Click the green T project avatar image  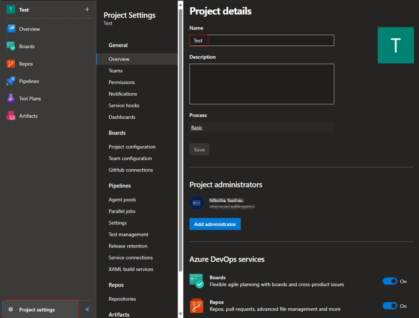coord(396,45)
